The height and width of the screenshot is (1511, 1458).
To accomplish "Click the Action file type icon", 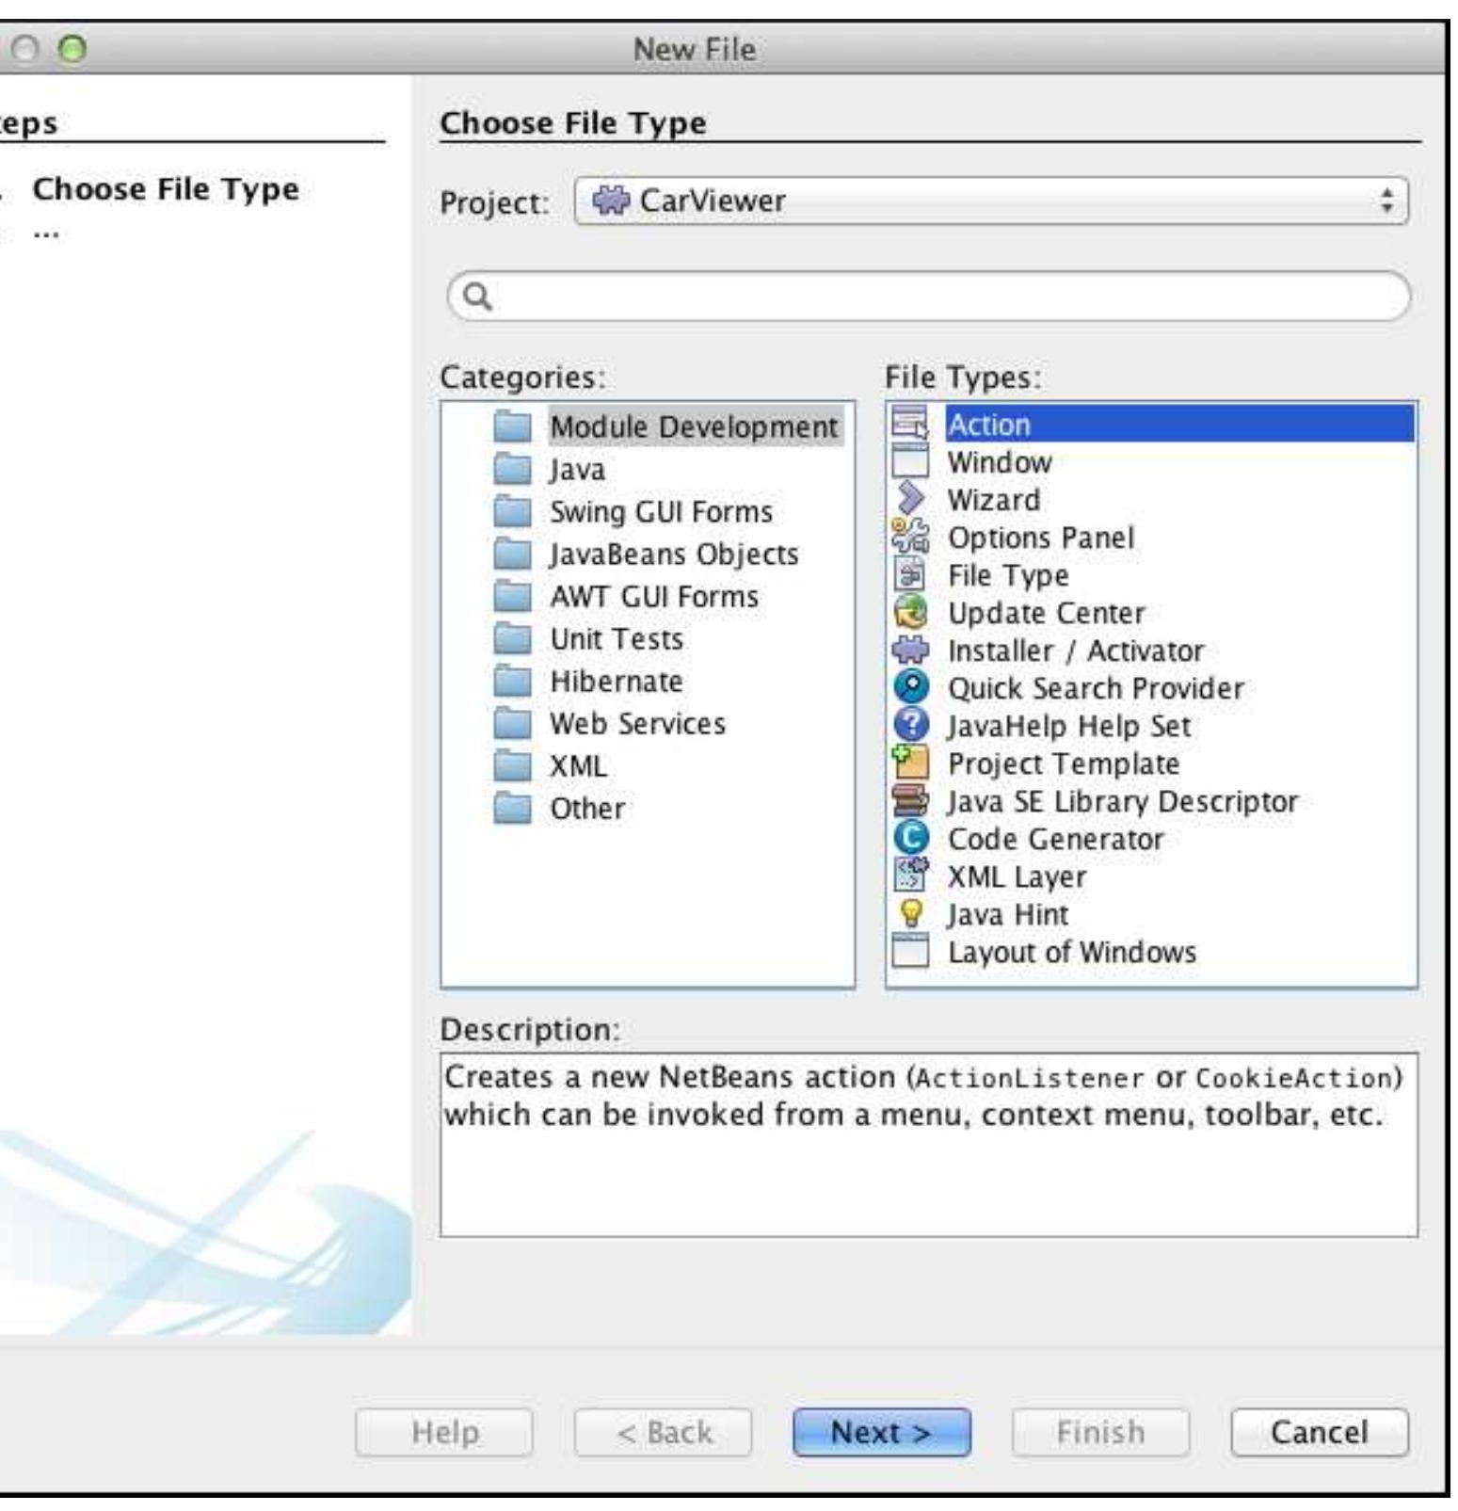I will pyautogui.click(x=909, y=424).
